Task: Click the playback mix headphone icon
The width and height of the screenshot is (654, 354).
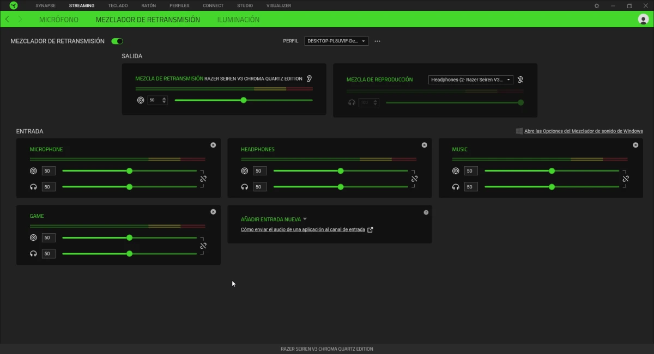Action: pyautogui.click(x=352, y=102)
